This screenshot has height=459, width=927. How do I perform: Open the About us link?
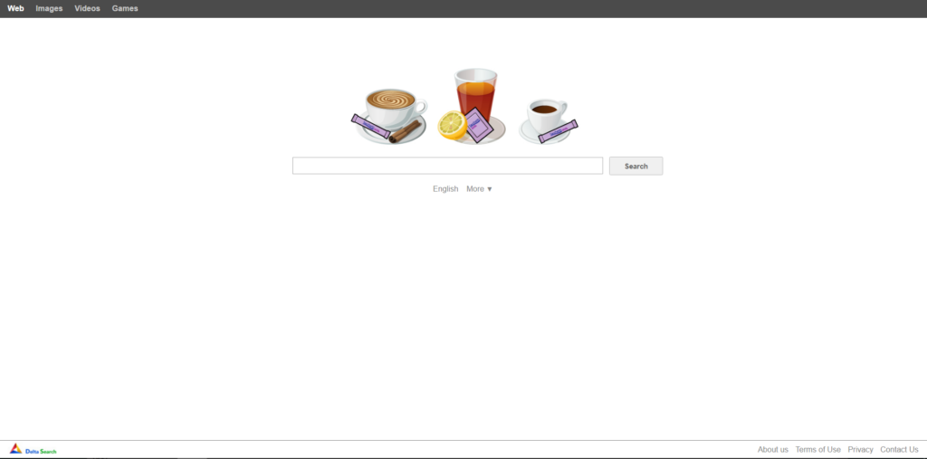(x=773, y=450)
